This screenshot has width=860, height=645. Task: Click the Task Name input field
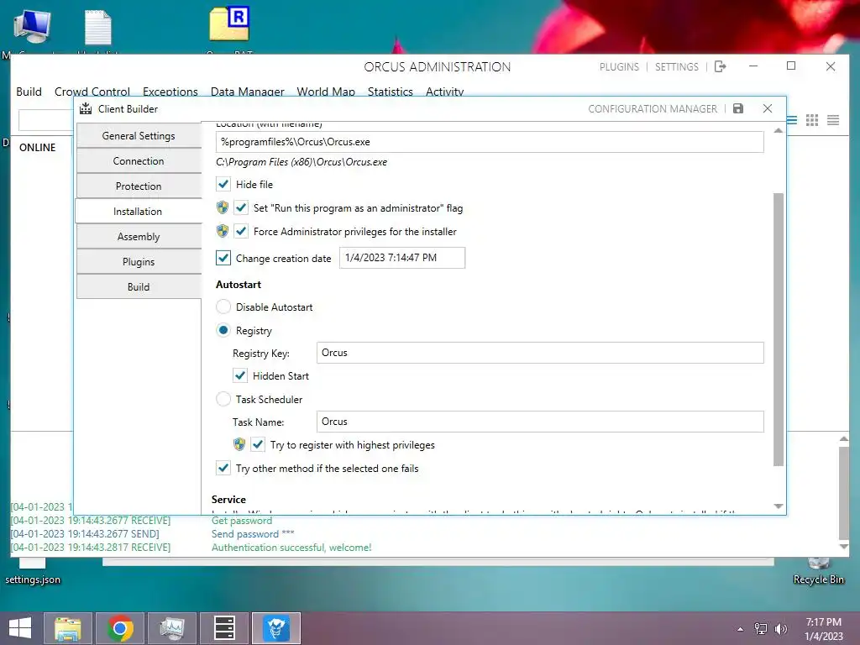[540, 422]
